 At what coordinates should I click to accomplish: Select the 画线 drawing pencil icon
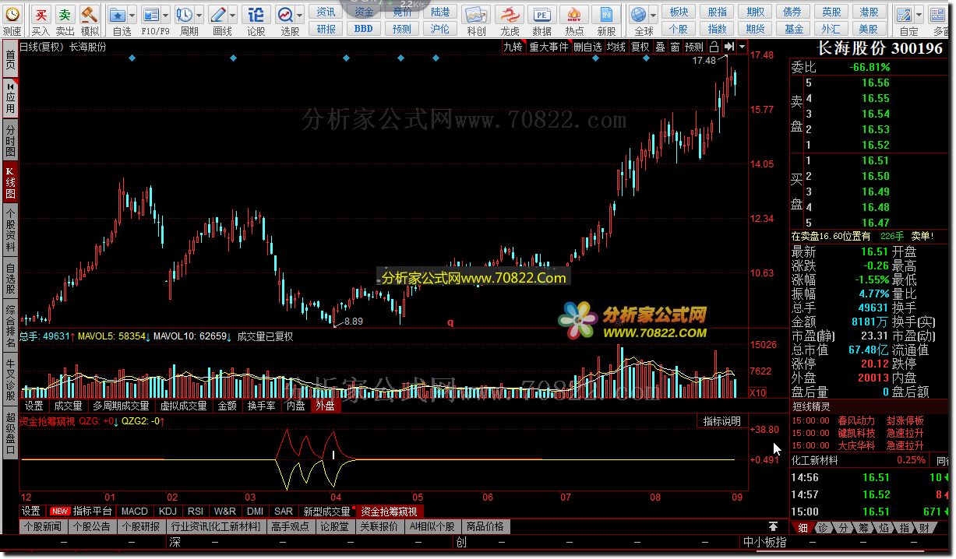click(218, 14)
